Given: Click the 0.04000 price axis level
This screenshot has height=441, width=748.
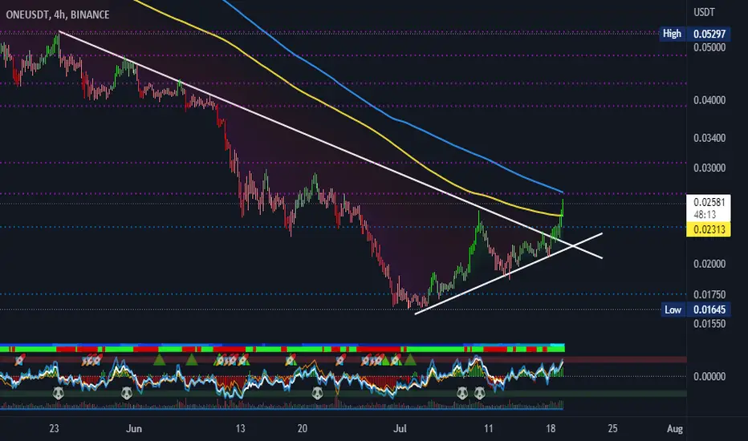Looking at the screenshot, I should pyautogui.click(x=709, y=100).
